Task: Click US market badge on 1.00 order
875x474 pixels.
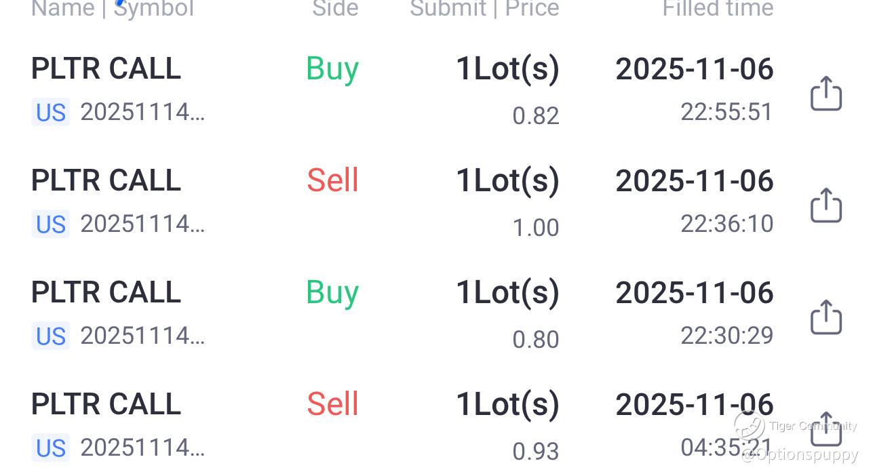Action: (x=51, y=224)
